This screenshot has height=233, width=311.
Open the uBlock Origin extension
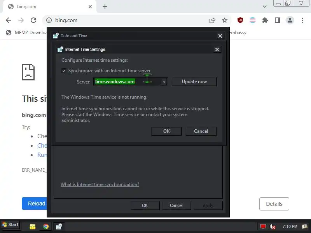pos(240,20)
